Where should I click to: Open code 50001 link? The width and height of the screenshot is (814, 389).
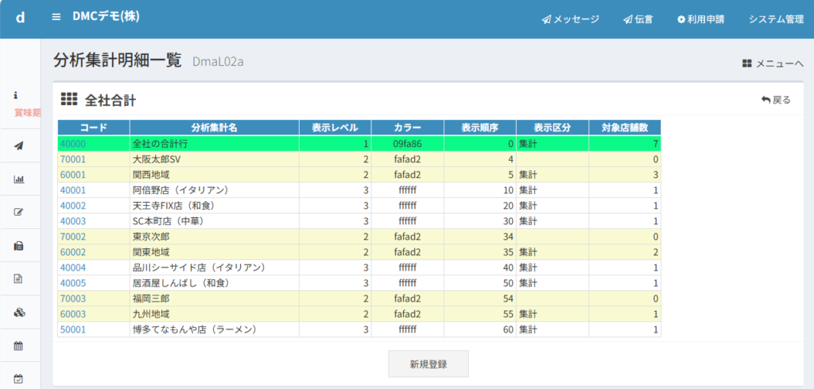pos(72,329)
